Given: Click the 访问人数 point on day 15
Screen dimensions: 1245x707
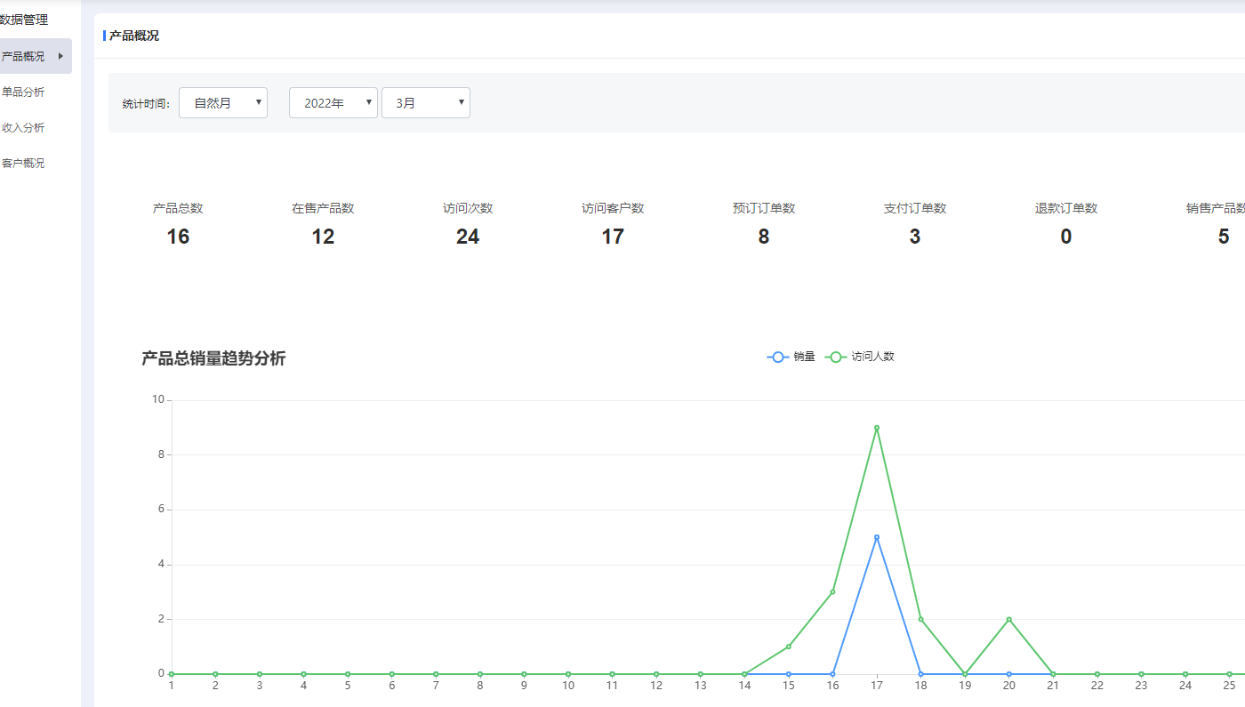Looking at the screenshot, I should point(789,647).
